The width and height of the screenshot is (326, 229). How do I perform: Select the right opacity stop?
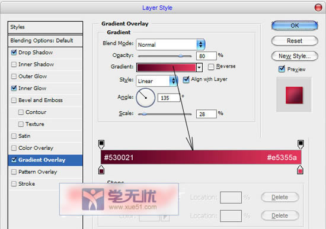[x=301, y=144]
